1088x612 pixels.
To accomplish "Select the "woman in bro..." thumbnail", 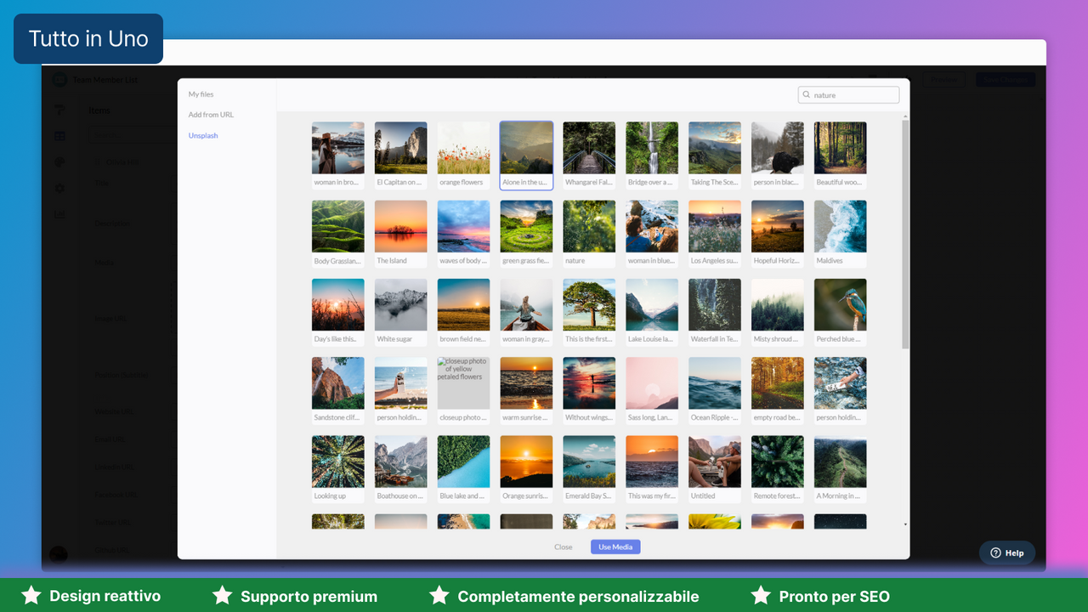I will (x=338, y=155).
